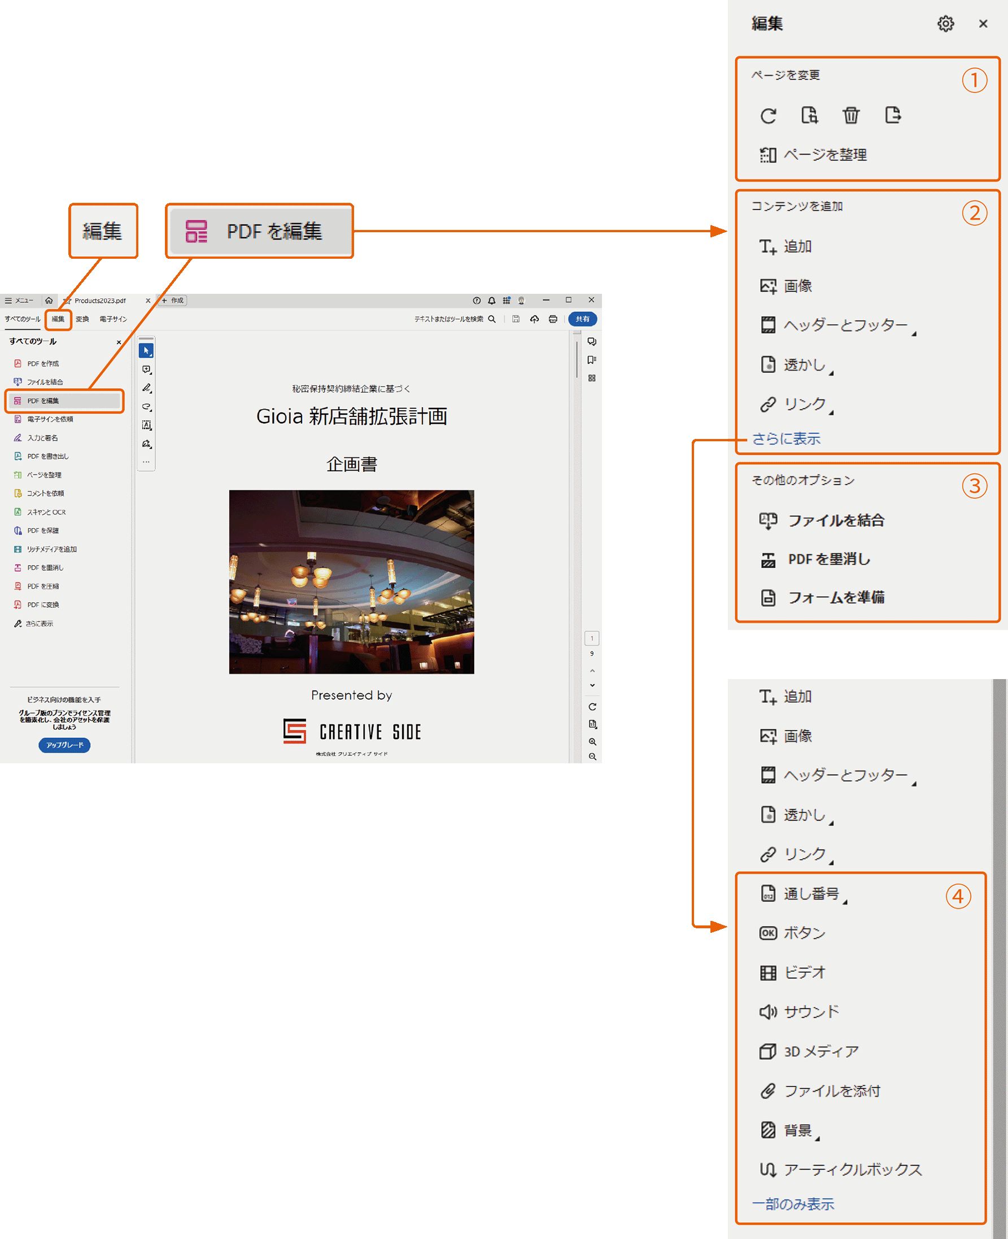1008x1239 pixels.
Task: Click the trash icon to delete page
Action: tap(850, 116)
